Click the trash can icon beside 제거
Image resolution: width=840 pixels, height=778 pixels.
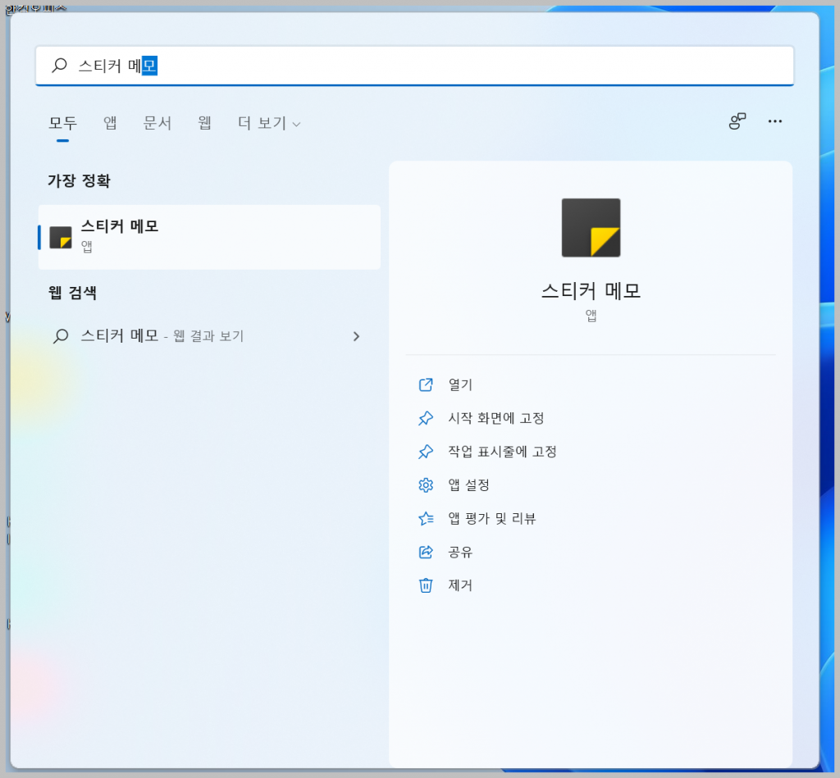[x=426, y=585]
